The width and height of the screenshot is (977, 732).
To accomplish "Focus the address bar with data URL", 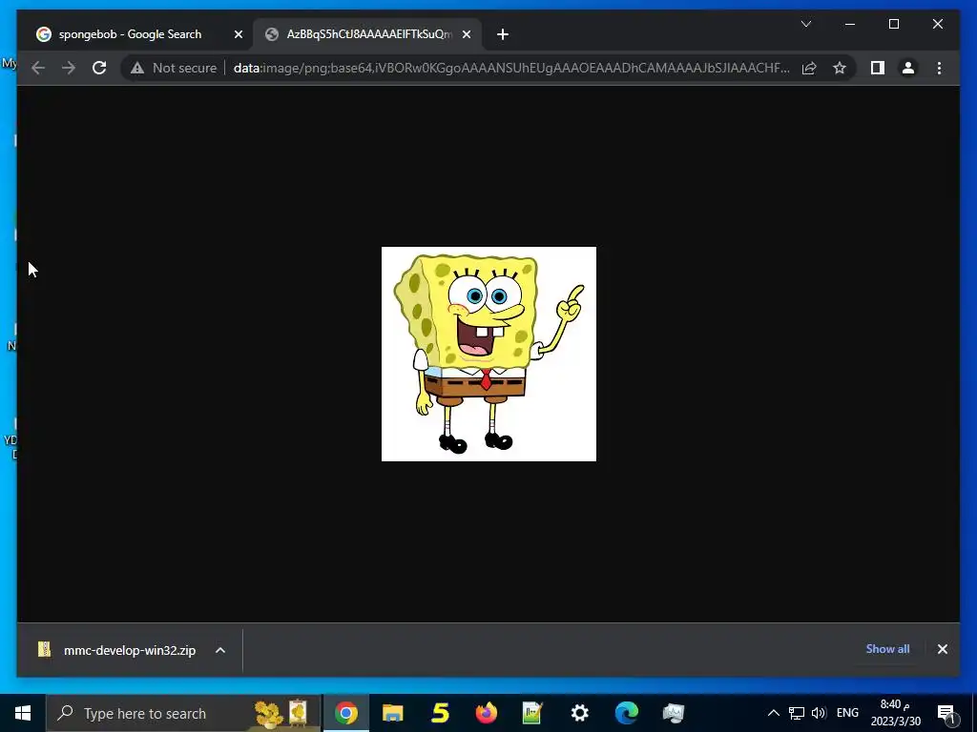I will (511, 68).
